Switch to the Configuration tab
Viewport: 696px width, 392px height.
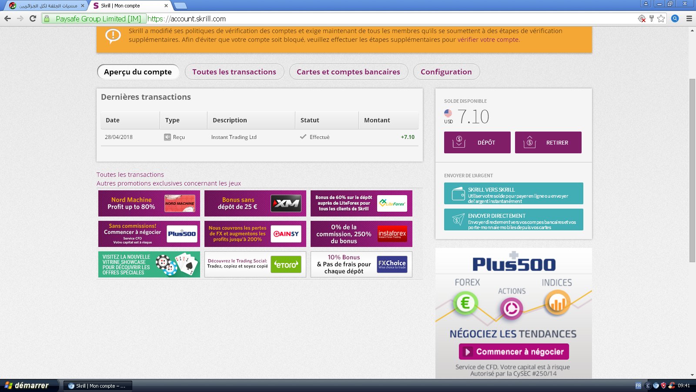click(x=446, y=72)
